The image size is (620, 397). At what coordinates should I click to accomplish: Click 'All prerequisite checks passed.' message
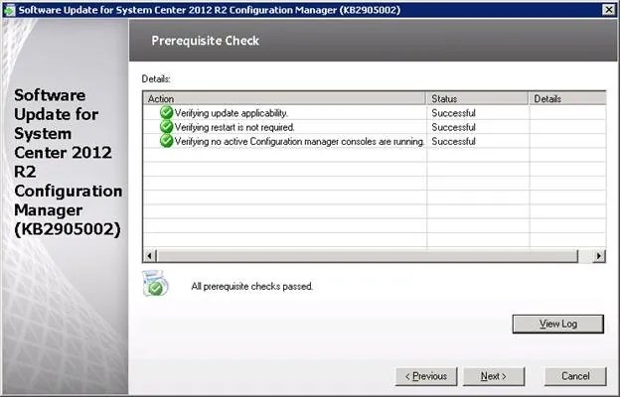252,286
